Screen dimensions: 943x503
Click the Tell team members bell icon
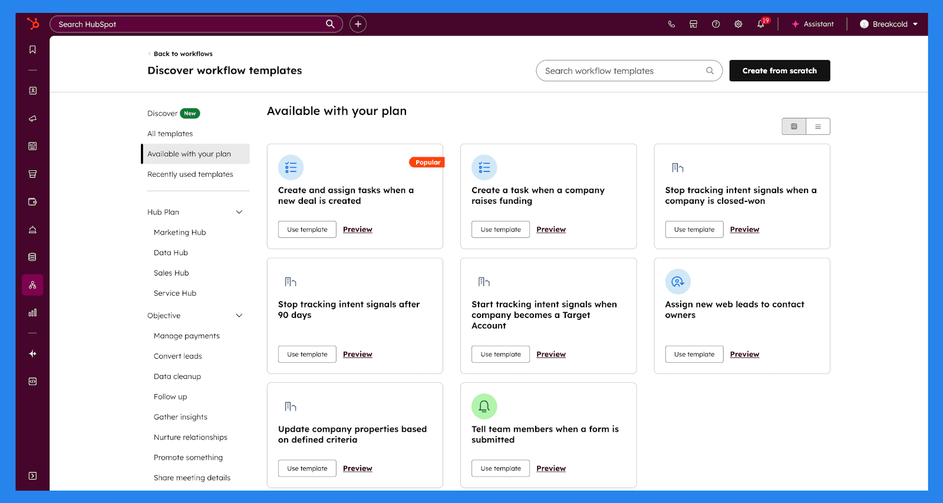484,406
